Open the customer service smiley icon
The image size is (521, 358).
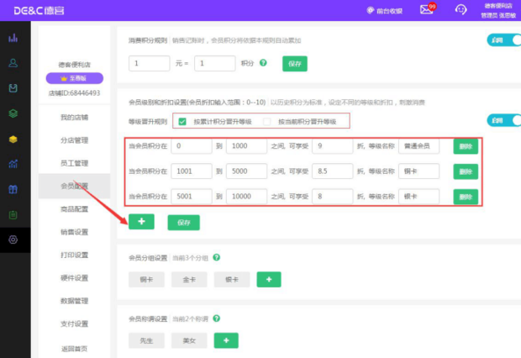click(x=460, y=9)
